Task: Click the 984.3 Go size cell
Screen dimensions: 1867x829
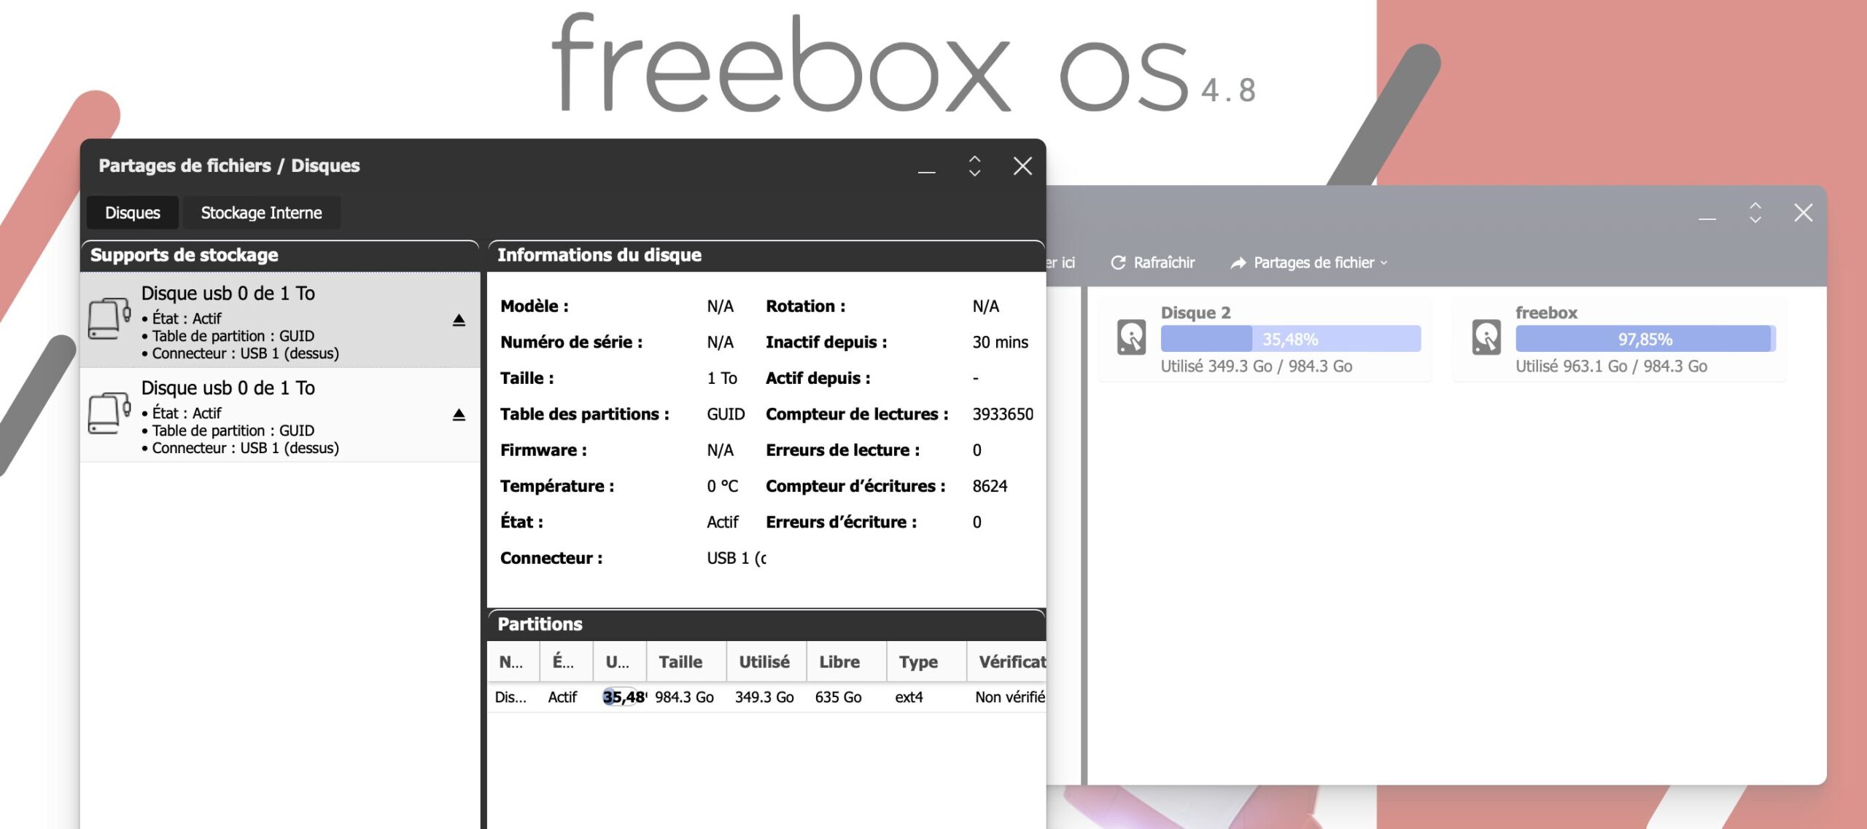Action: pyautogui.click(x=684, y=697)
